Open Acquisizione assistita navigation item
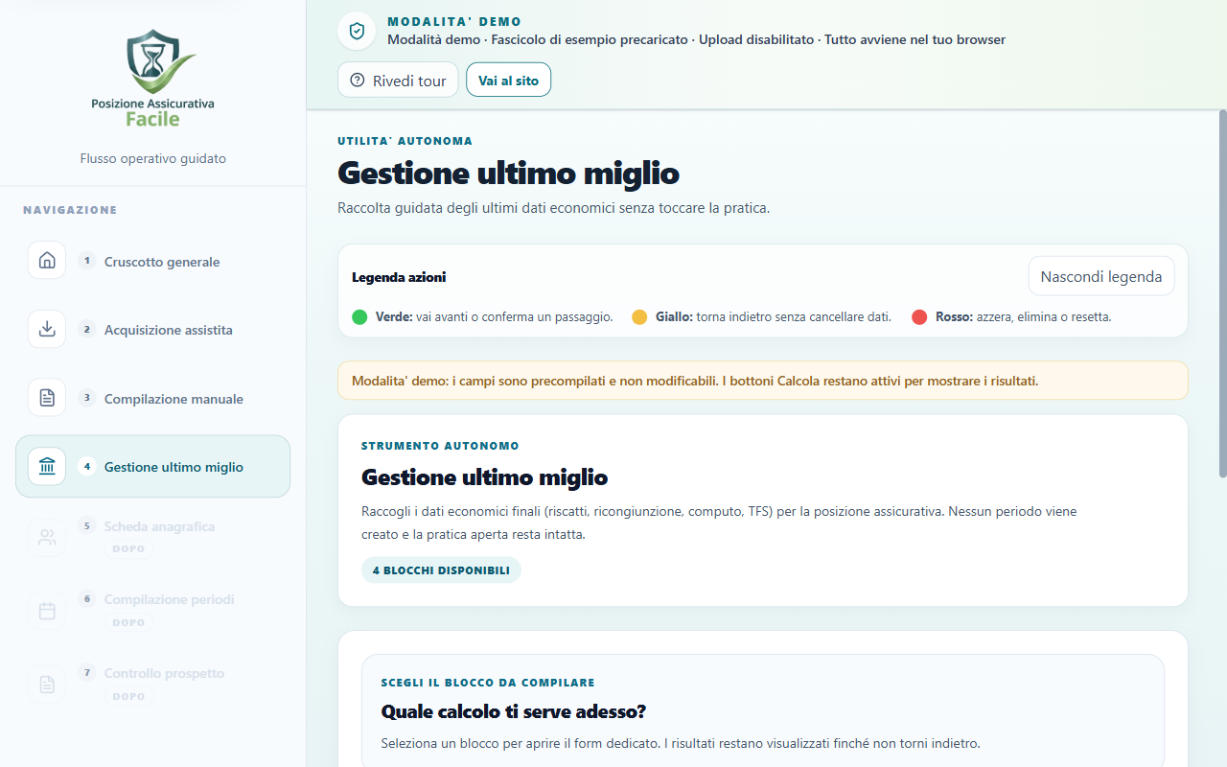 click(152, 329)
